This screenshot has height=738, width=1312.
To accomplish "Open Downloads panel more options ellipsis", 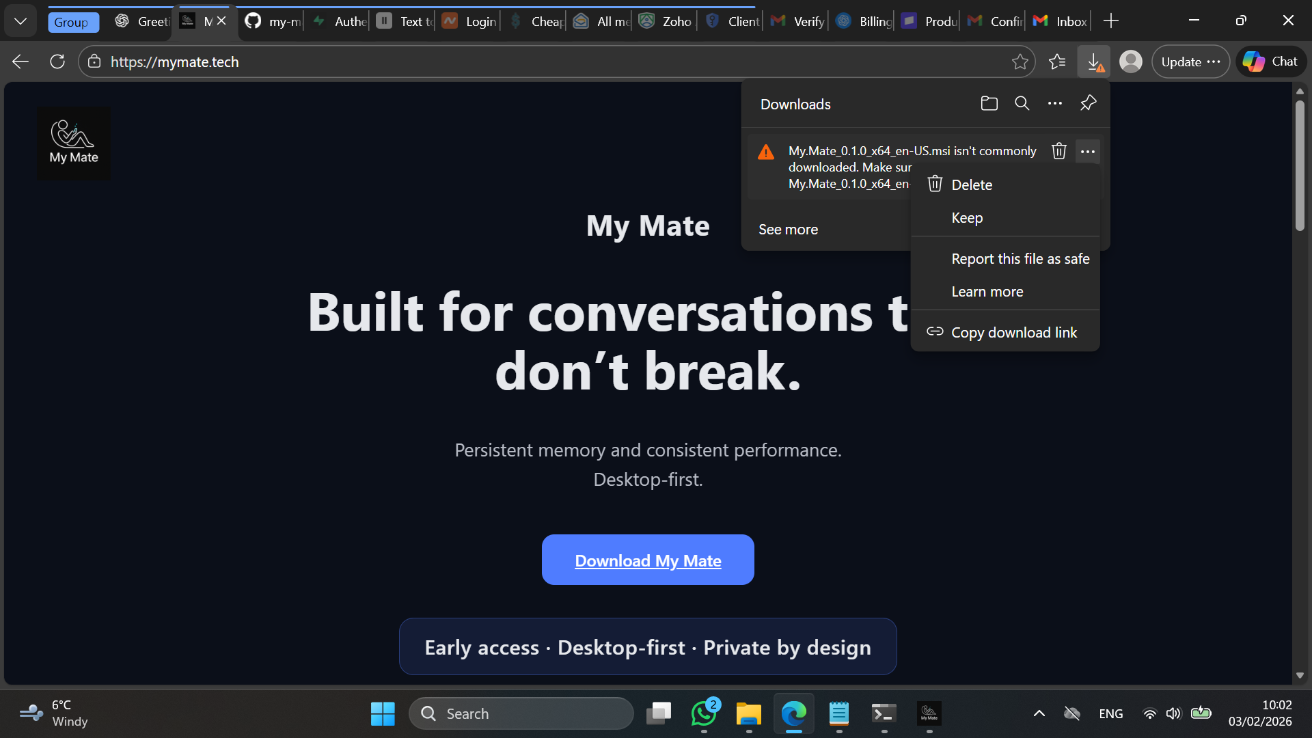I will [1054, 104].
